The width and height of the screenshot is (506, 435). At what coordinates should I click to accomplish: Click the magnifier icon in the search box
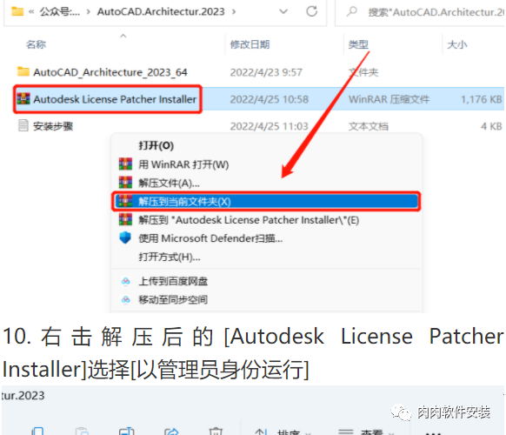351,11
